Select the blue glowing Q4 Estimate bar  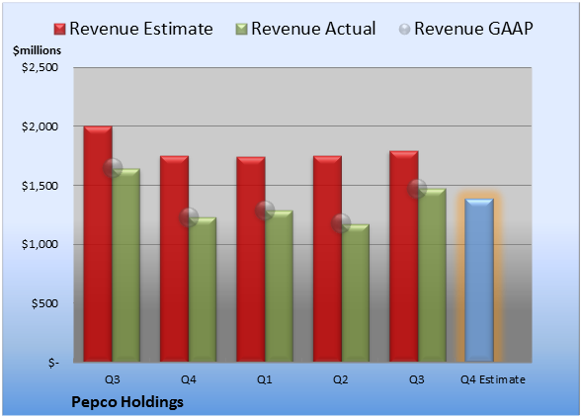click(479, 281)
